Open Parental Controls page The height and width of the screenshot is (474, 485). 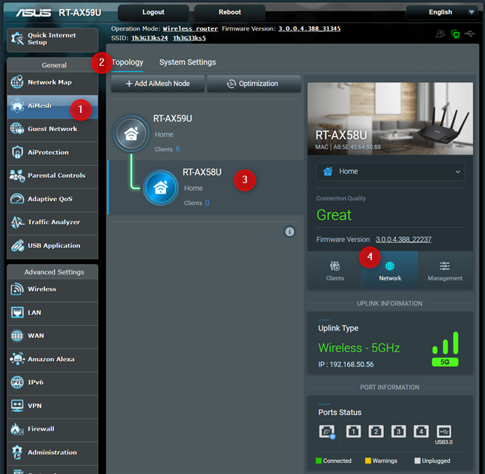52,176
